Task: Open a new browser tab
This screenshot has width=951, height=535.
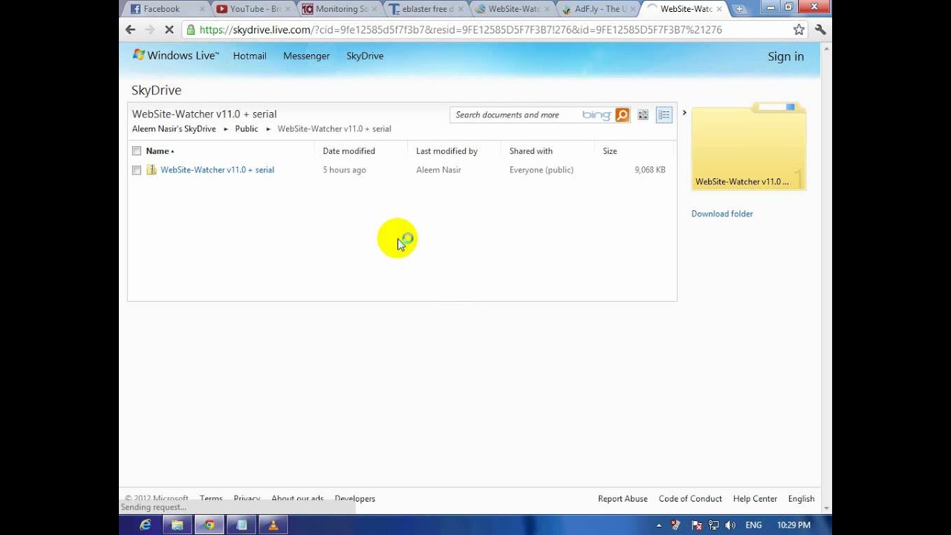Action: [x=739, y=9]
